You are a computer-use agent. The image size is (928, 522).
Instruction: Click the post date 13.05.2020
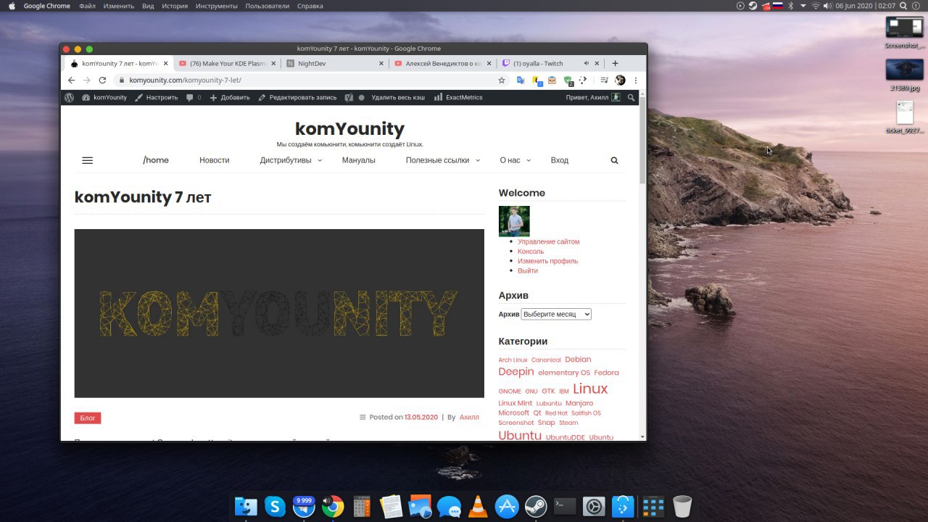(x=421, y=418)
